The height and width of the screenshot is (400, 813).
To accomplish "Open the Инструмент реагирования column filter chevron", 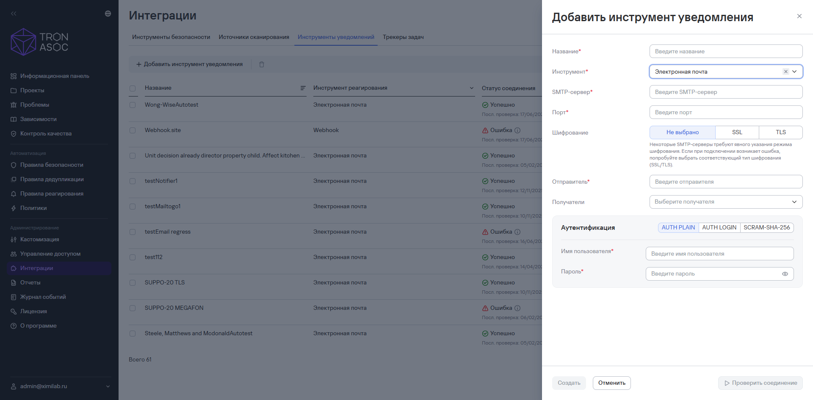I will pos(472,88).
